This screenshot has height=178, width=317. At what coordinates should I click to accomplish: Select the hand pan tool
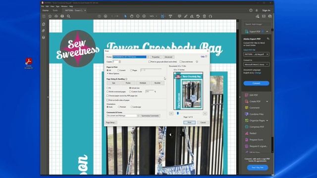[x=132, y=16]
